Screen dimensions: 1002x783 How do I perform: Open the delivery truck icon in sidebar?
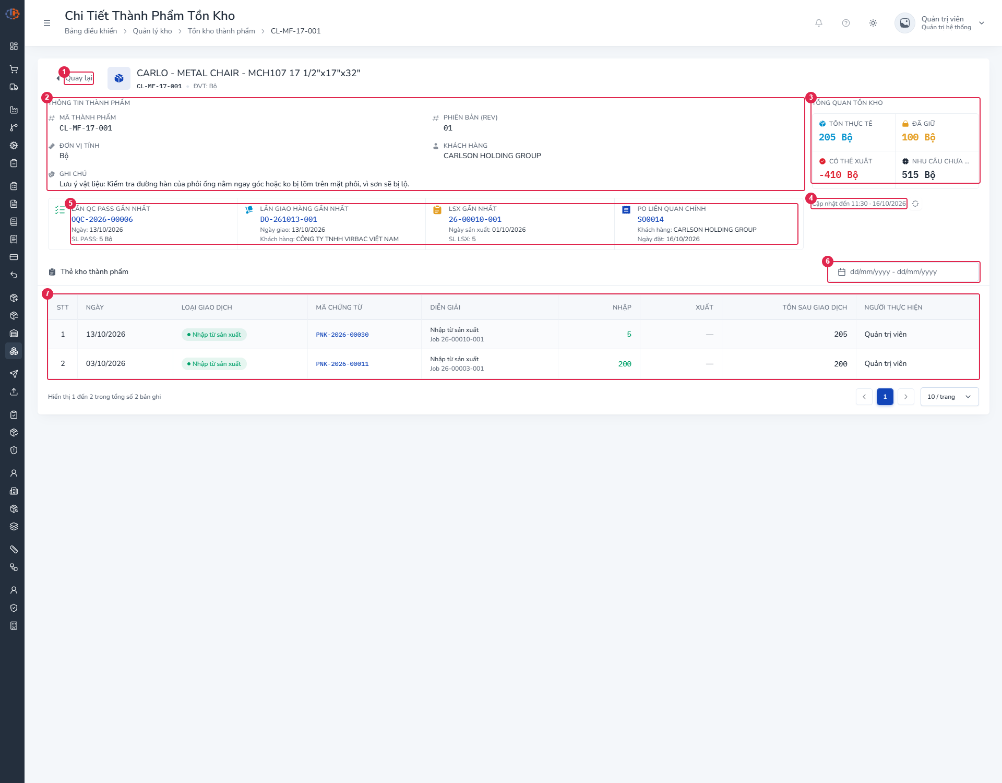14,87
